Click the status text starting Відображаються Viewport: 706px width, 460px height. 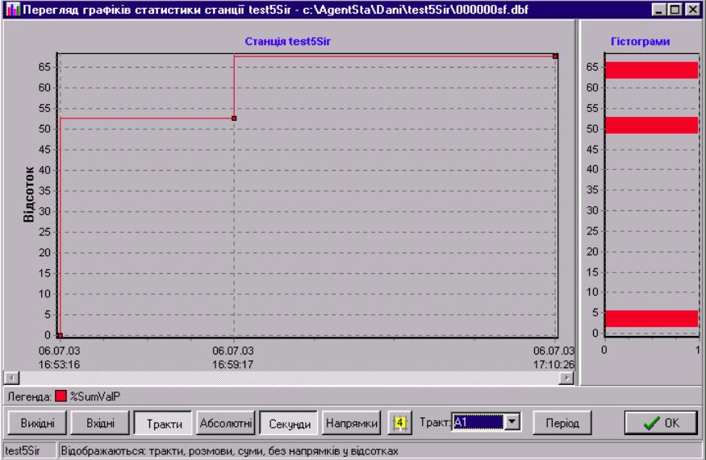(229, 451)
